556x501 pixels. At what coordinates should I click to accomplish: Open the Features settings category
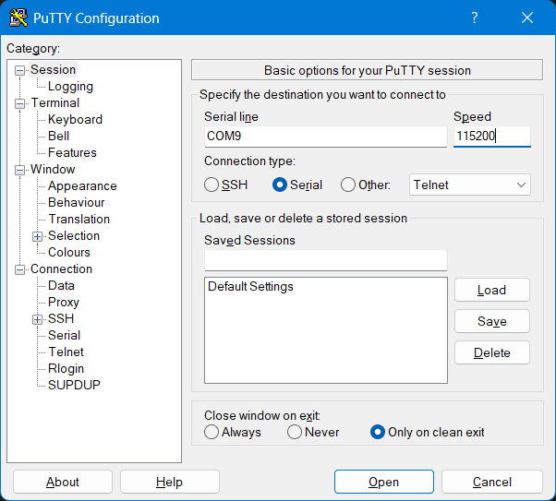72,153
